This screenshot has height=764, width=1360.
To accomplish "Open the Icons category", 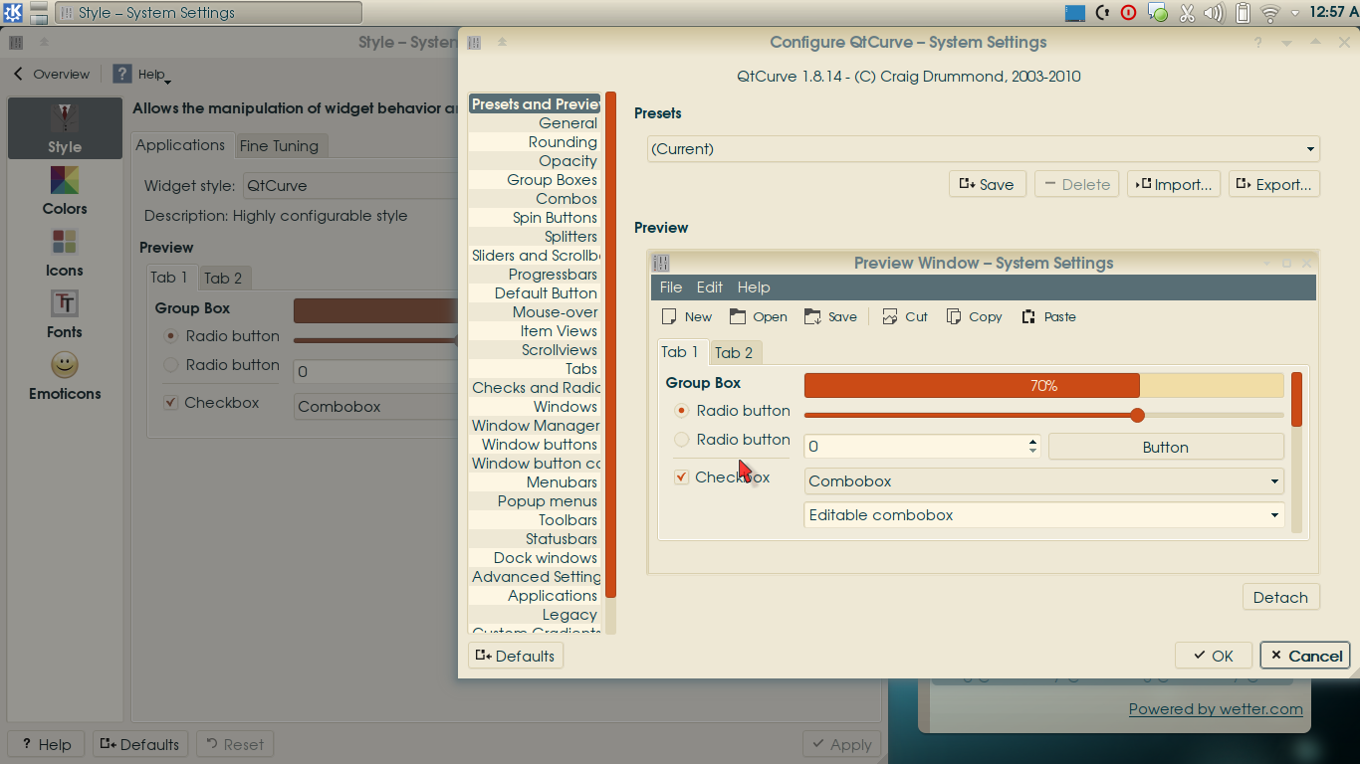I will click(65, 252).
